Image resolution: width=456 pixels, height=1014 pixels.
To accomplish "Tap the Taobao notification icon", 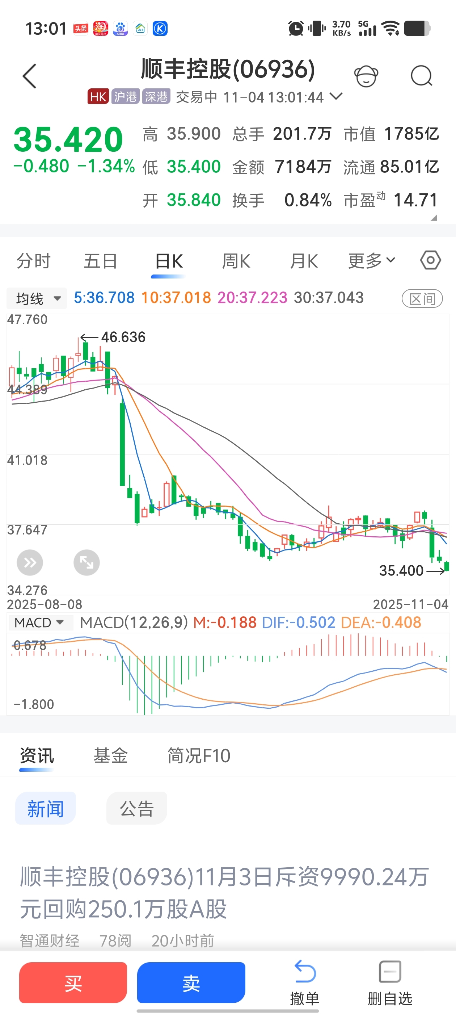I will (101, 28).
